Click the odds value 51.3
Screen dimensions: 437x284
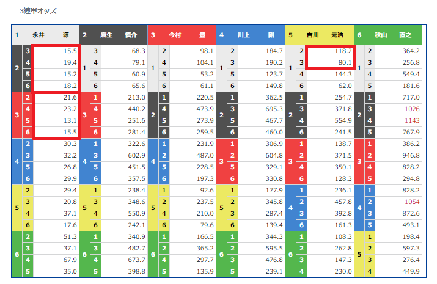[70, 237]
